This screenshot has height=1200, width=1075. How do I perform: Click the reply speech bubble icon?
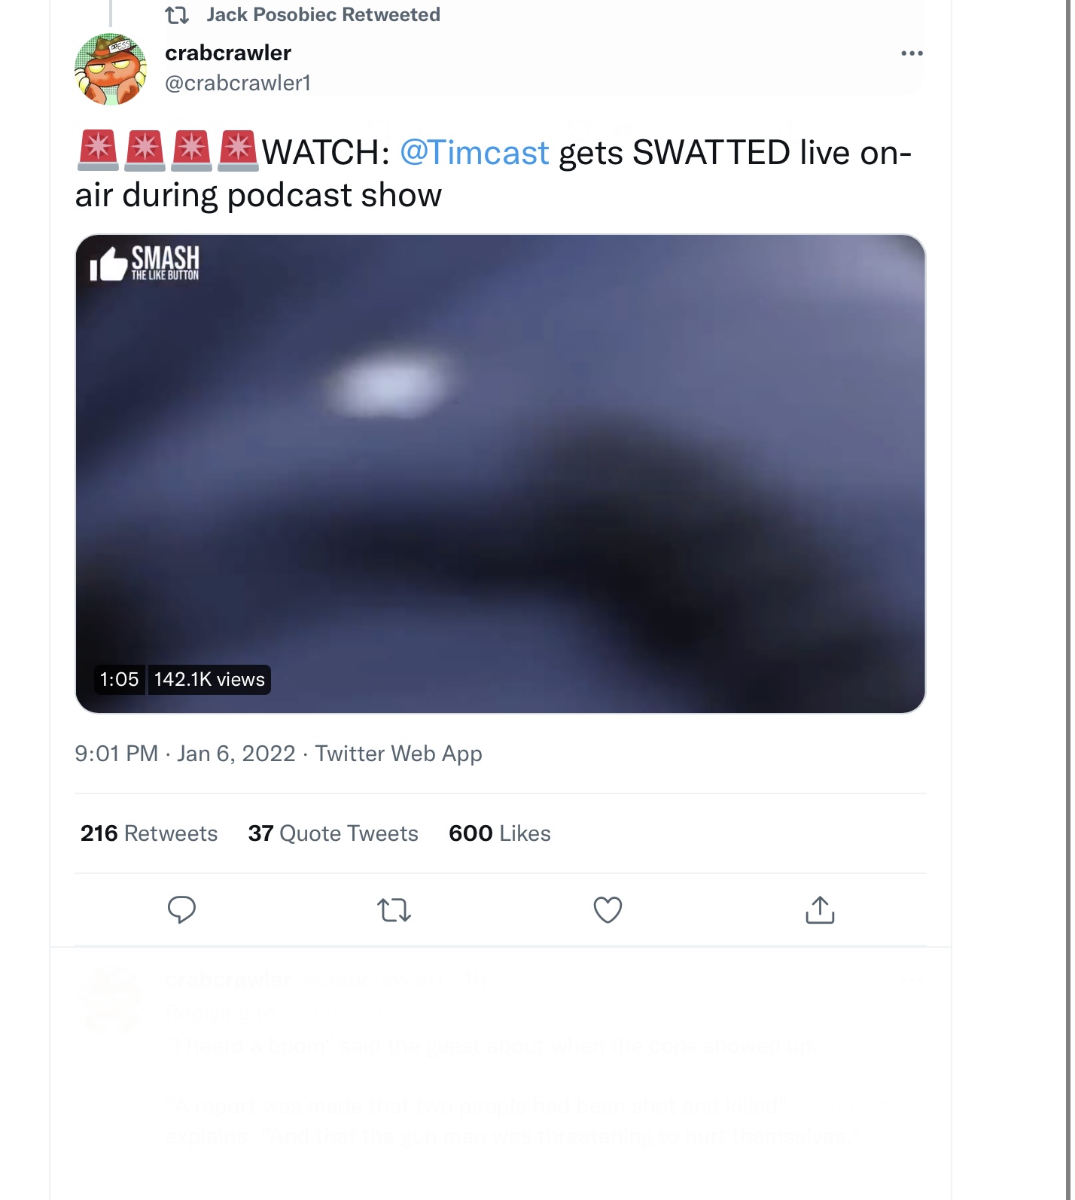click(x=181, y=909)
